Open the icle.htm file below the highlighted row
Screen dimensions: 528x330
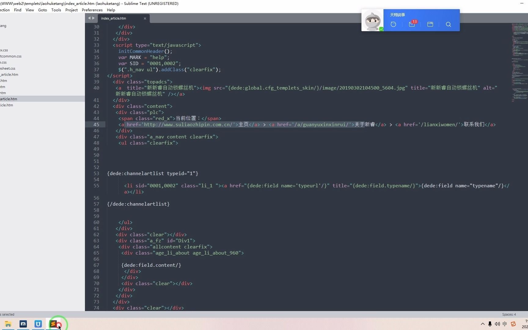tap(6, 105)
